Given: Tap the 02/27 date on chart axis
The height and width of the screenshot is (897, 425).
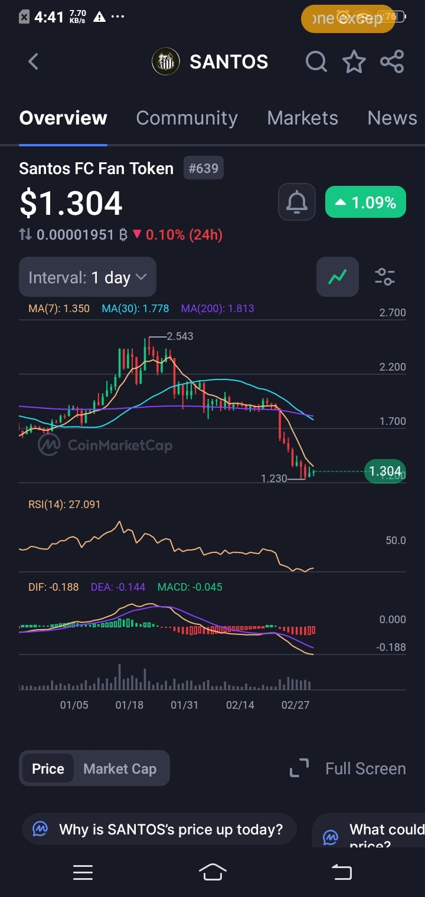Looking at the screenshot, I should (x=295, y=705).
